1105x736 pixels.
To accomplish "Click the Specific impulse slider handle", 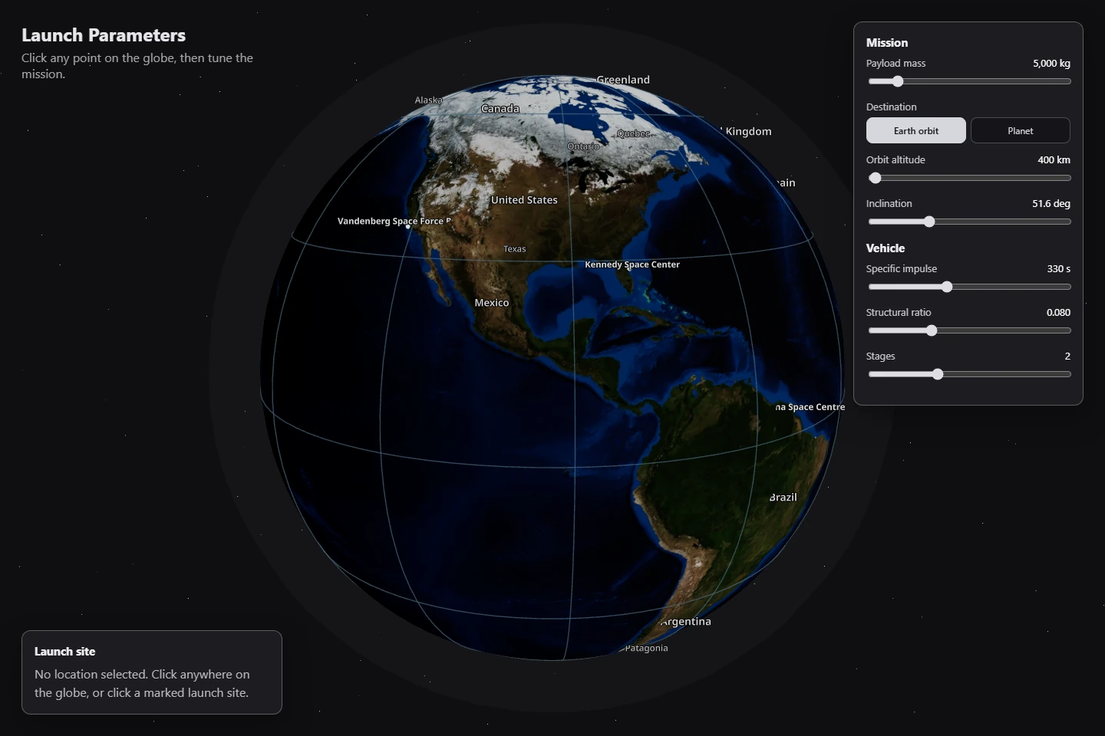I will 946,287.
